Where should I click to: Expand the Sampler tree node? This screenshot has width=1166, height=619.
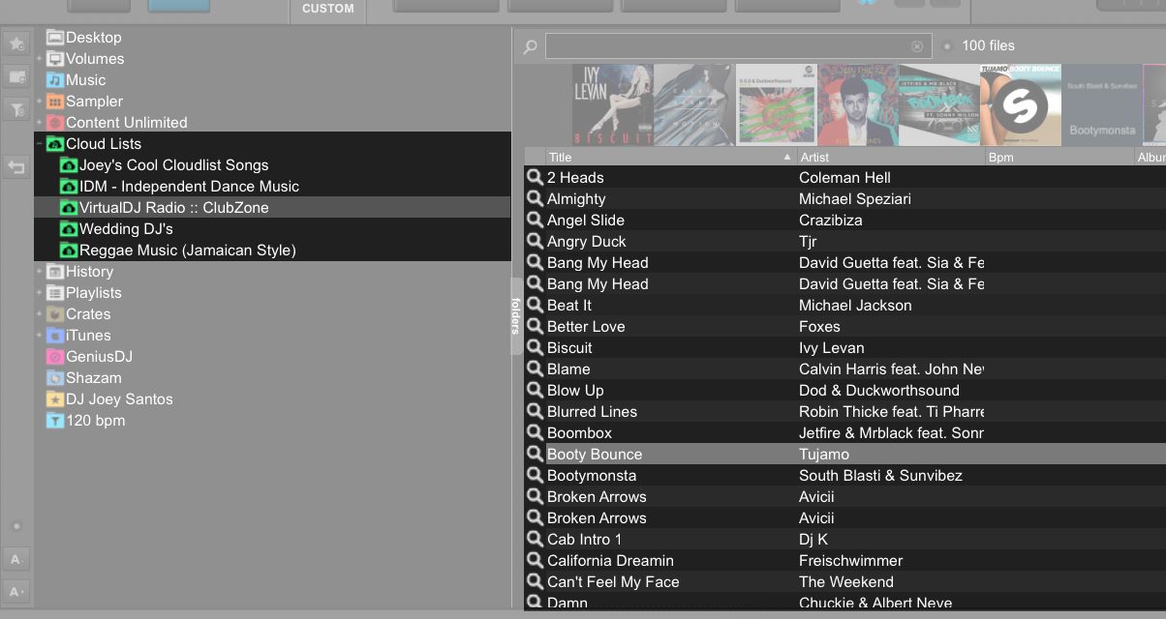click(40, 102)
